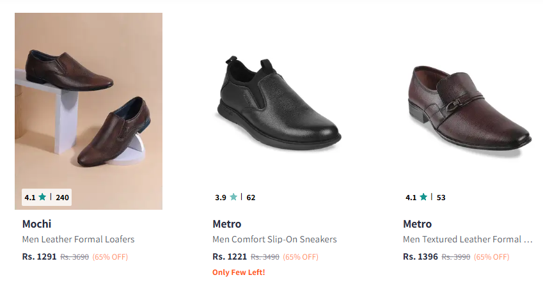Click the star icon beside 3.9 rating
Viewport: 543px width, 298px height.
(233, 197)
